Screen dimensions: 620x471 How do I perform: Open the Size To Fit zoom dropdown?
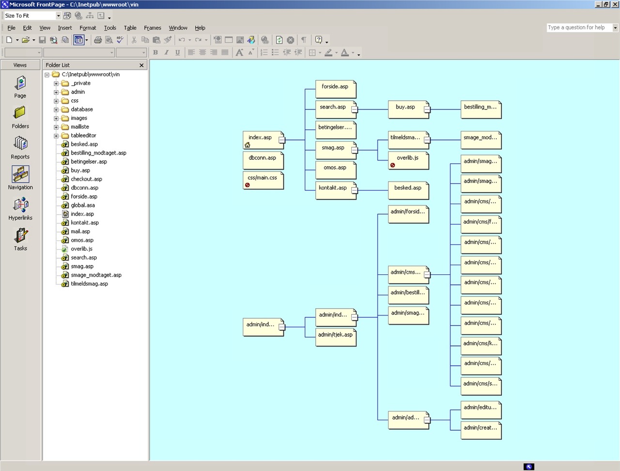(x=59, y=16)
